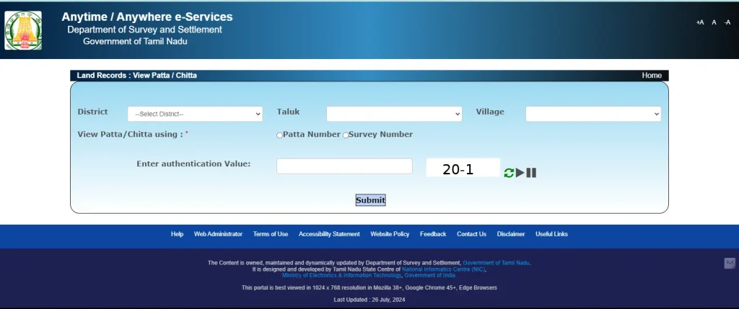
Task: Submit the Patta/Chitta form
Action: (370, 200)
